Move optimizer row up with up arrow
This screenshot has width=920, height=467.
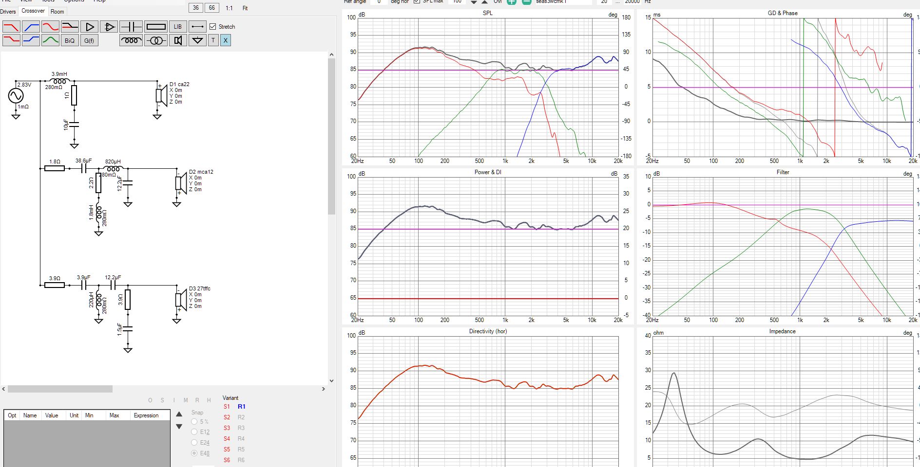(179, 414)
